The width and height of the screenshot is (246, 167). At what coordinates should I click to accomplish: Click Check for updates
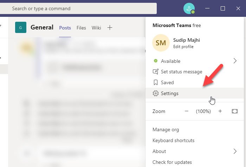172,162
